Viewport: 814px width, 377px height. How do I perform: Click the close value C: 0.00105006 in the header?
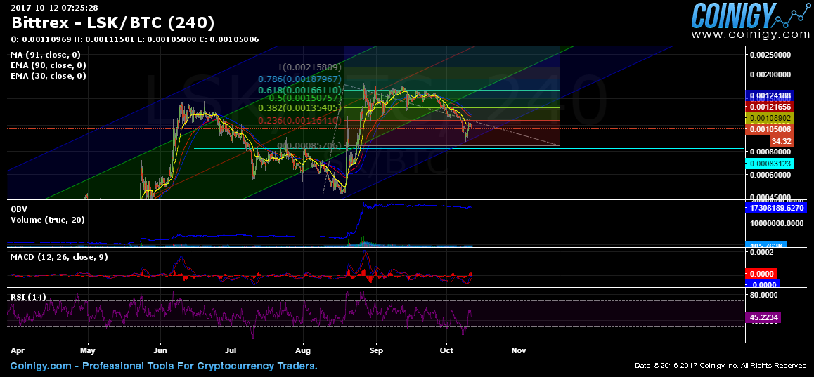coord(228,39)
